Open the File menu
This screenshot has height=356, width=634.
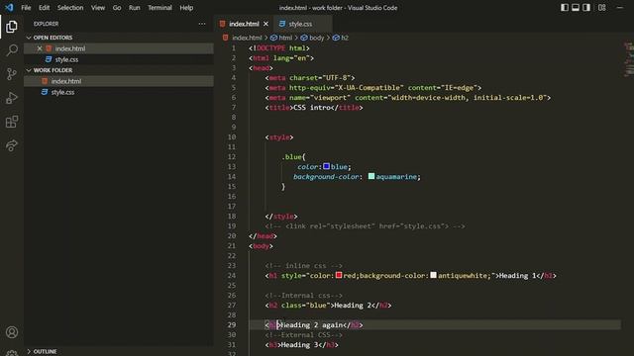pos(26,8)
